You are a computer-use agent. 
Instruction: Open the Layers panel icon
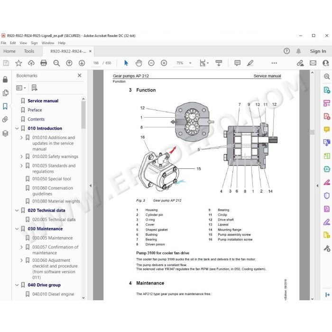5,133
